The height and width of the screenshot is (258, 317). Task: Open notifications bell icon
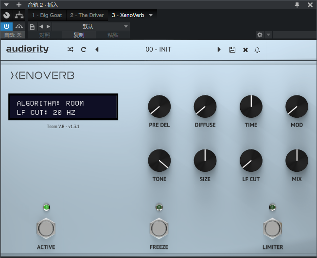(x=257, y=50)
